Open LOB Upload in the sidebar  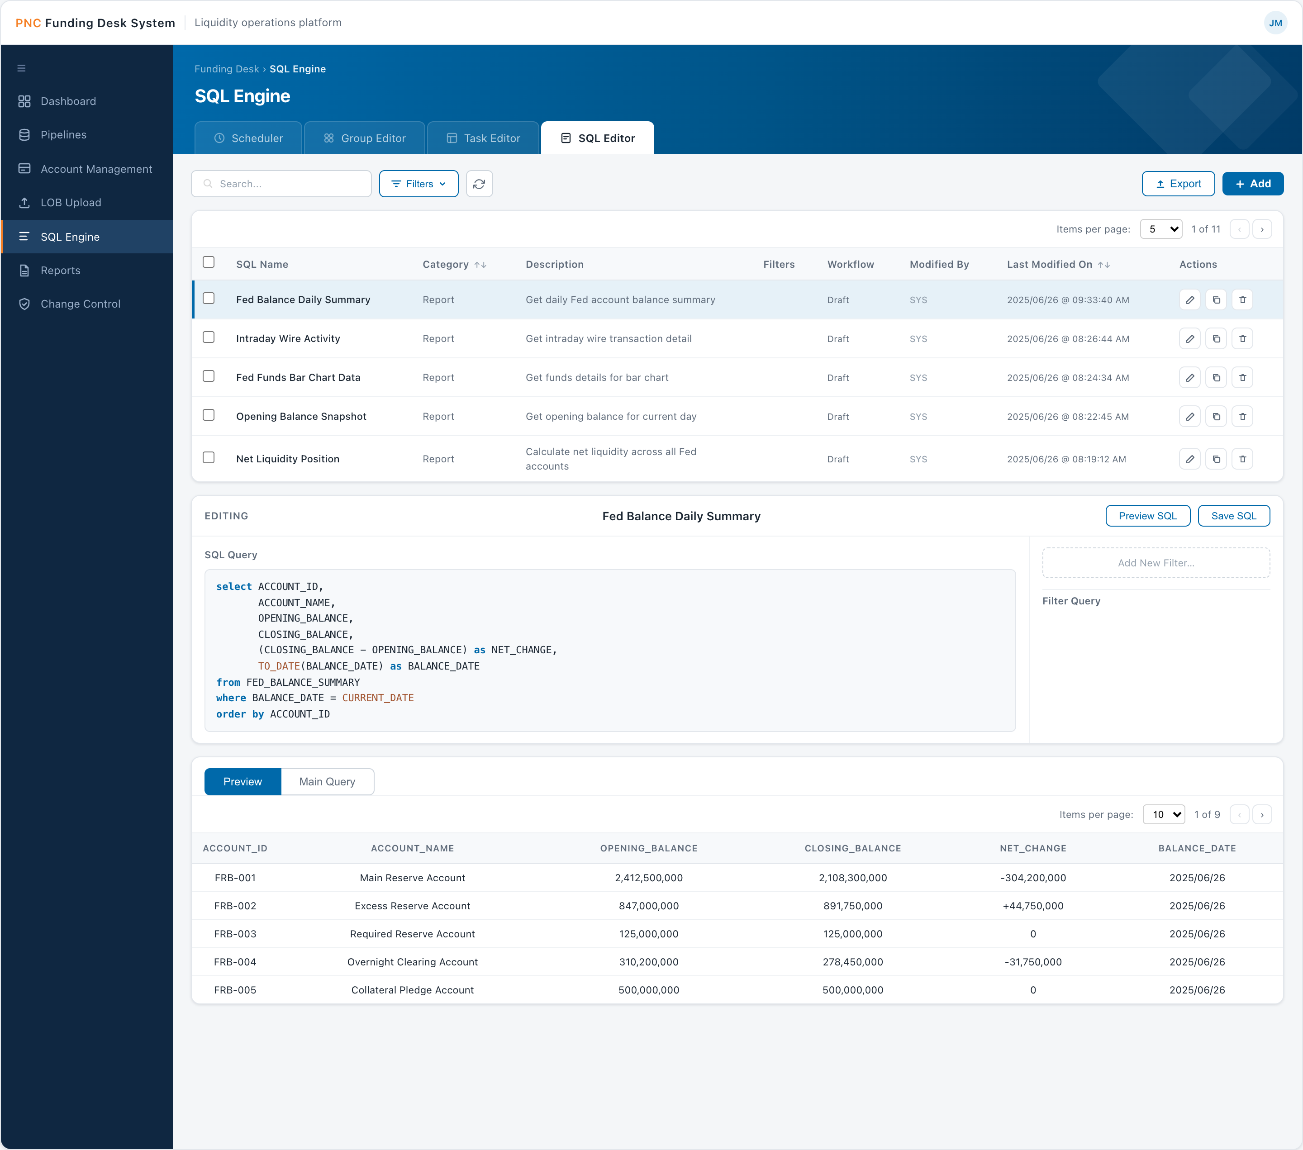tap(87, 203)
